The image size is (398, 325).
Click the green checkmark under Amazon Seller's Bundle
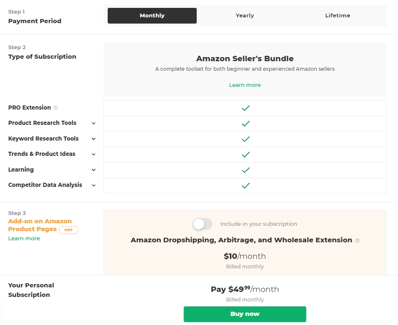(x=245, y=108)
